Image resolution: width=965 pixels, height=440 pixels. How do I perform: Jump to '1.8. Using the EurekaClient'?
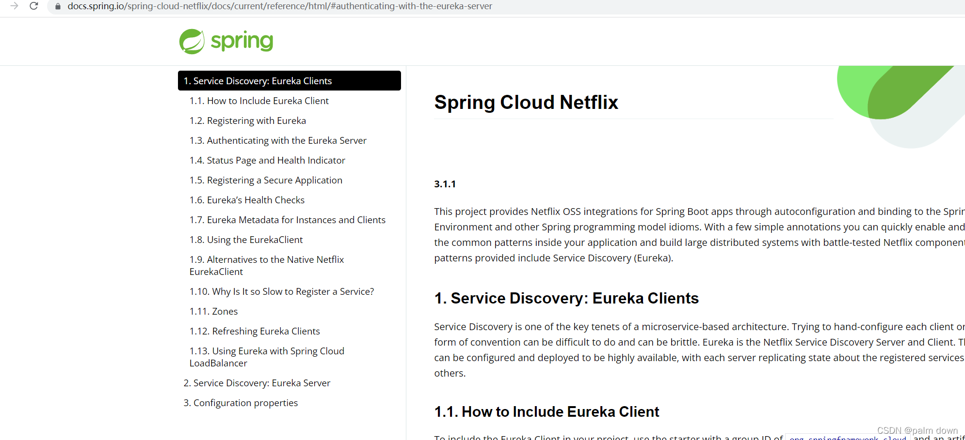[246, 240]
